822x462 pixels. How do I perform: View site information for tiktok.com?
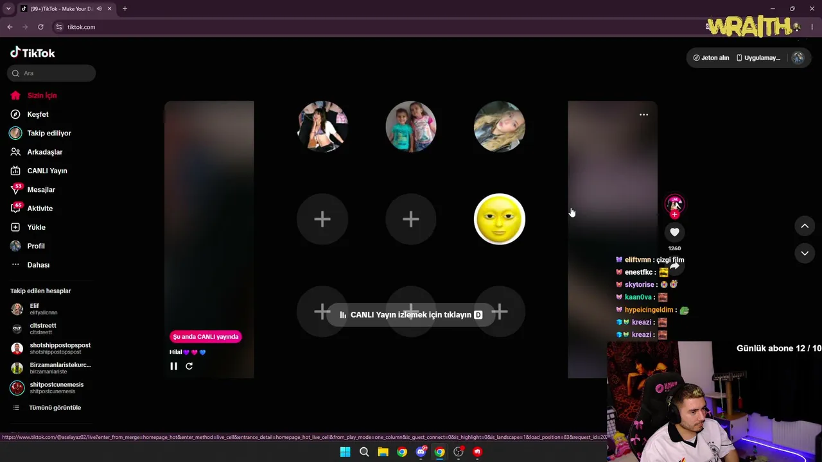(59, 27)
